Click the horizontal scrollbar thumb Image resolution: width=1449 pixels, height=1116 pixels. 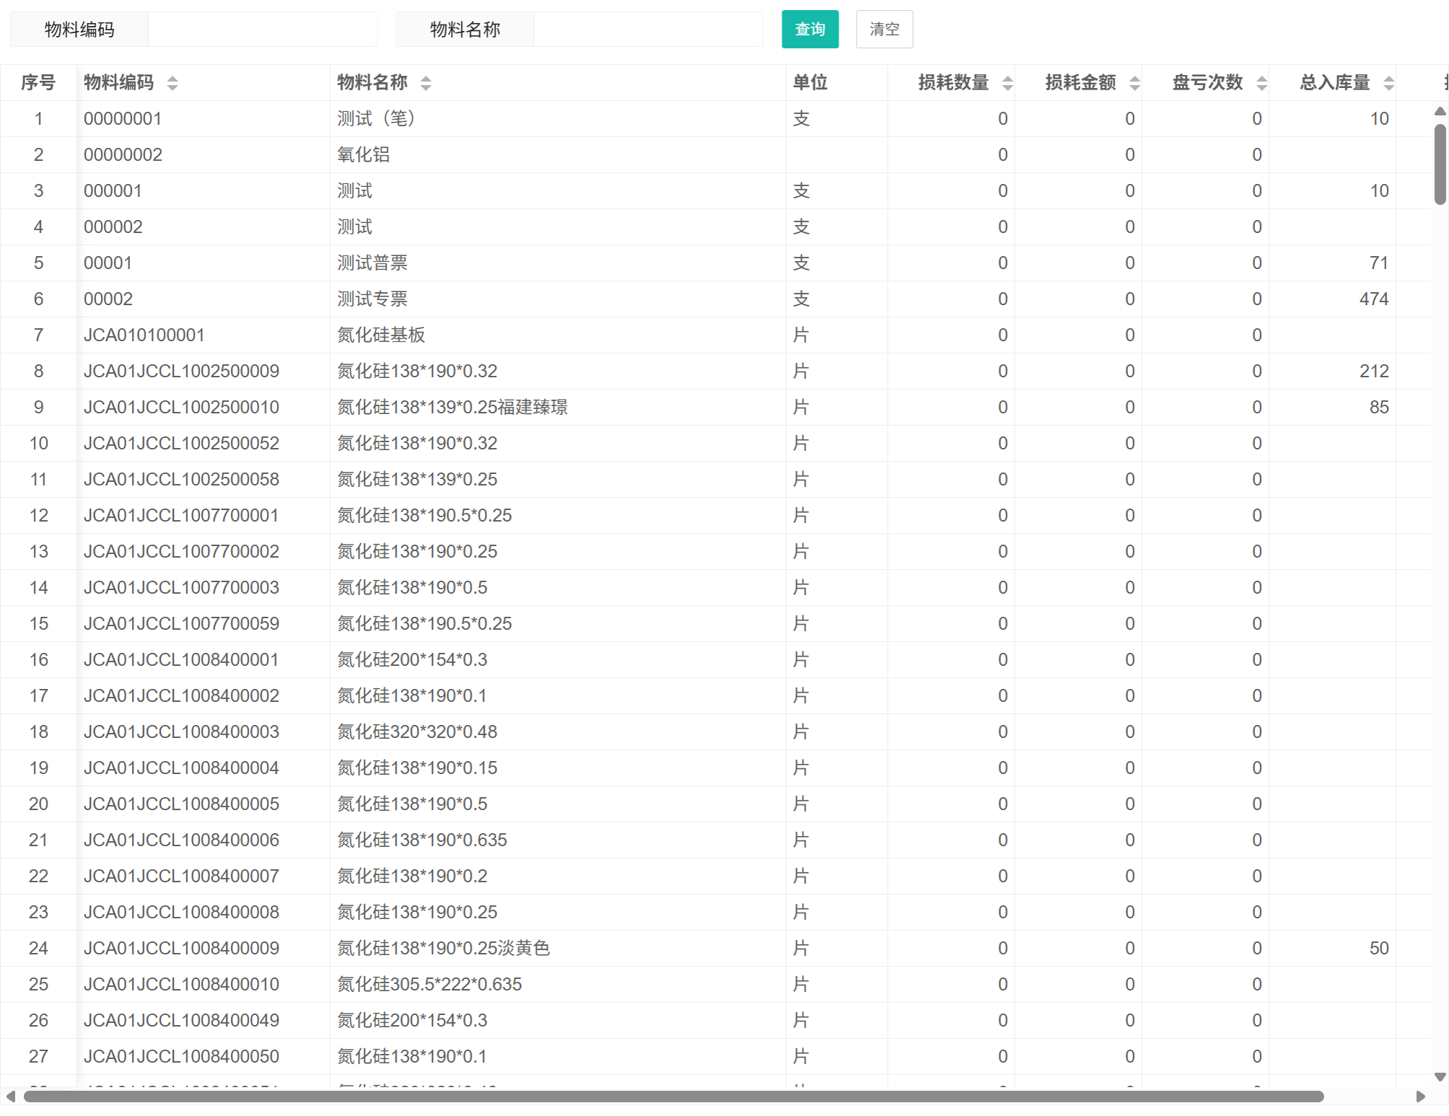(673, 1097)
